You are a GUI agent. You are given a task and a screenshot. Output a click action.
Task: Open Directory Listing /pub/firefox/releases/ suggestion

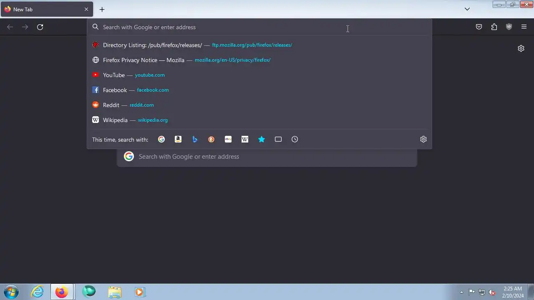pyautogui.click(x=259, y=45)
